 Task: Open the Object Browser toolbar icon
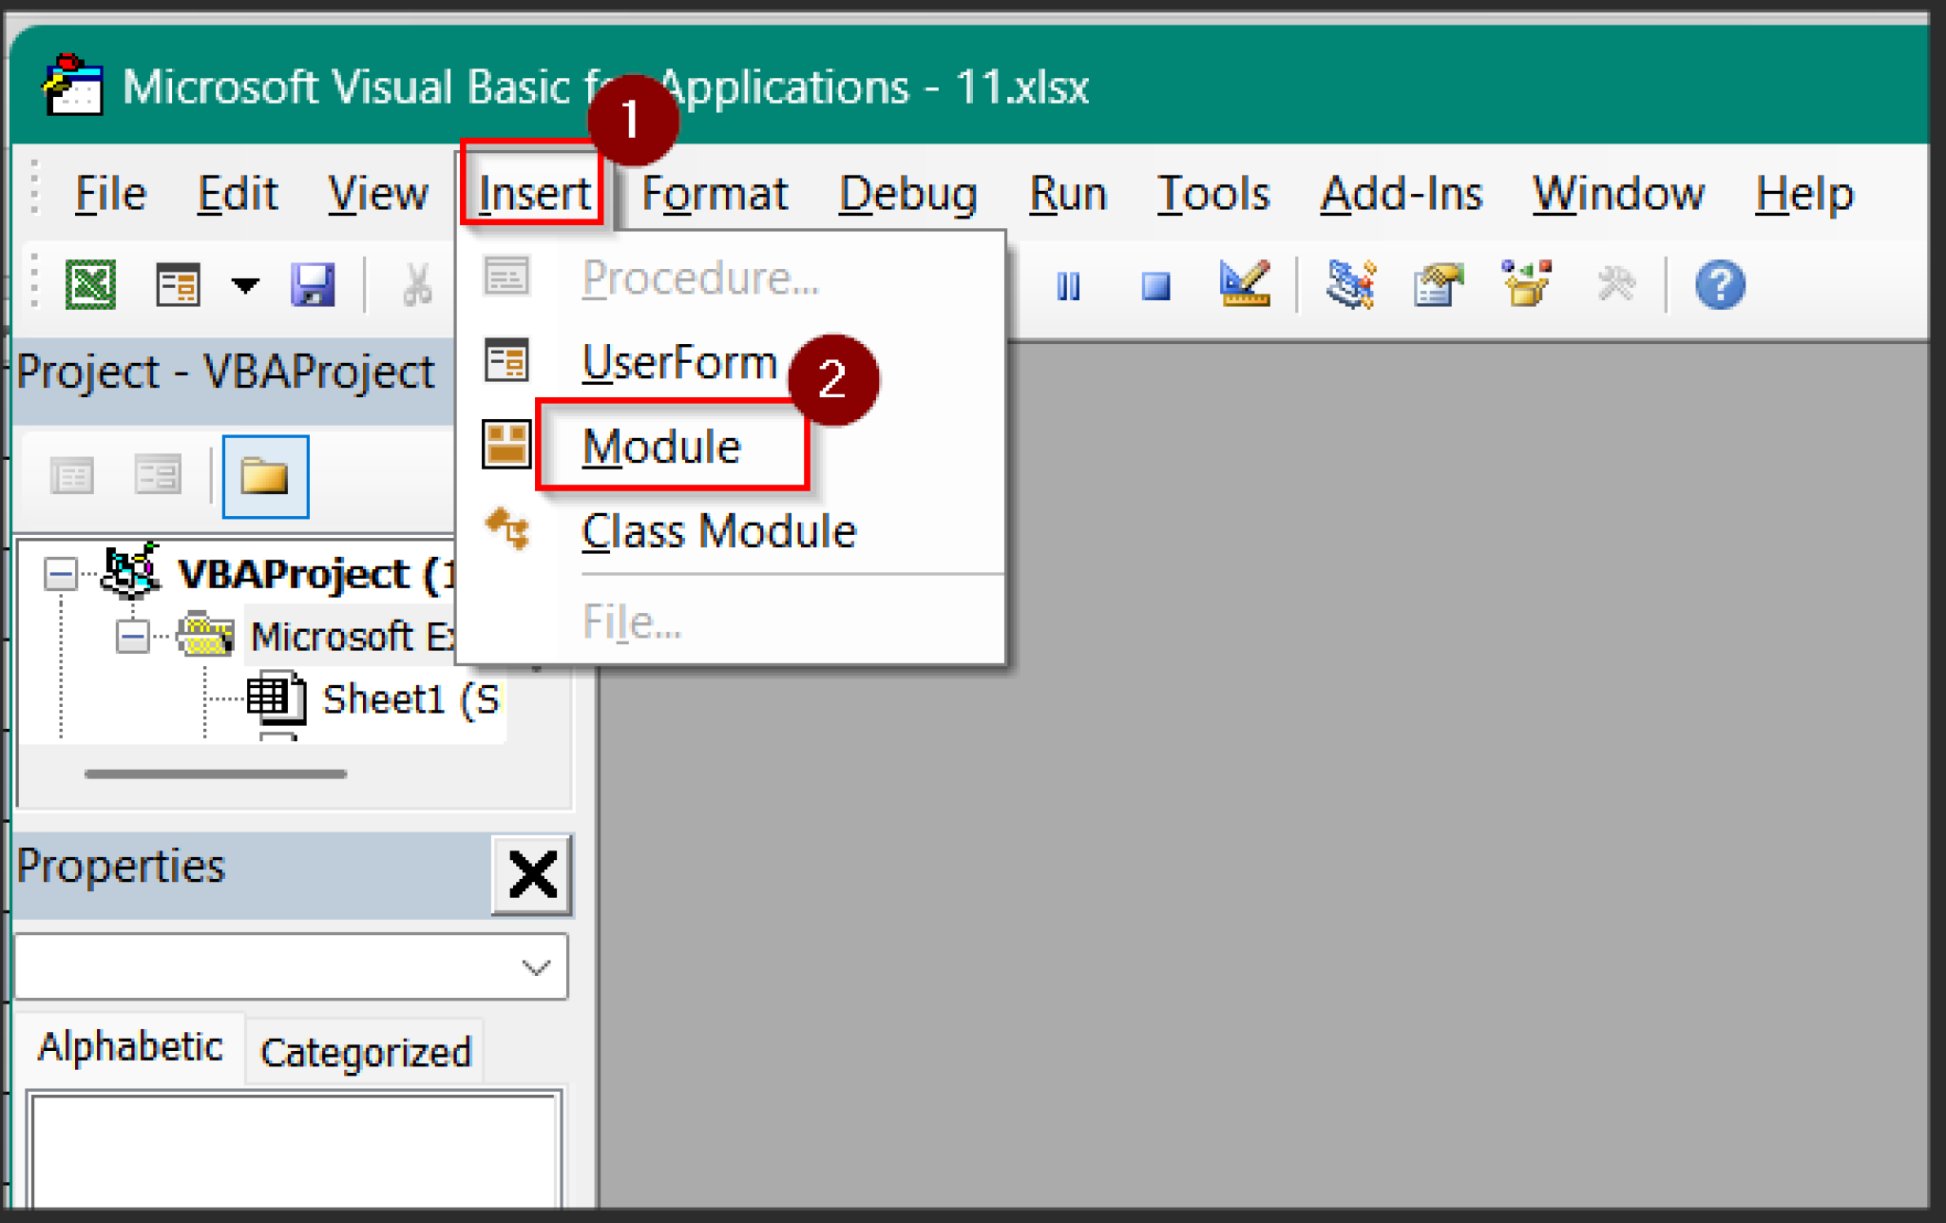point(1526,283)
